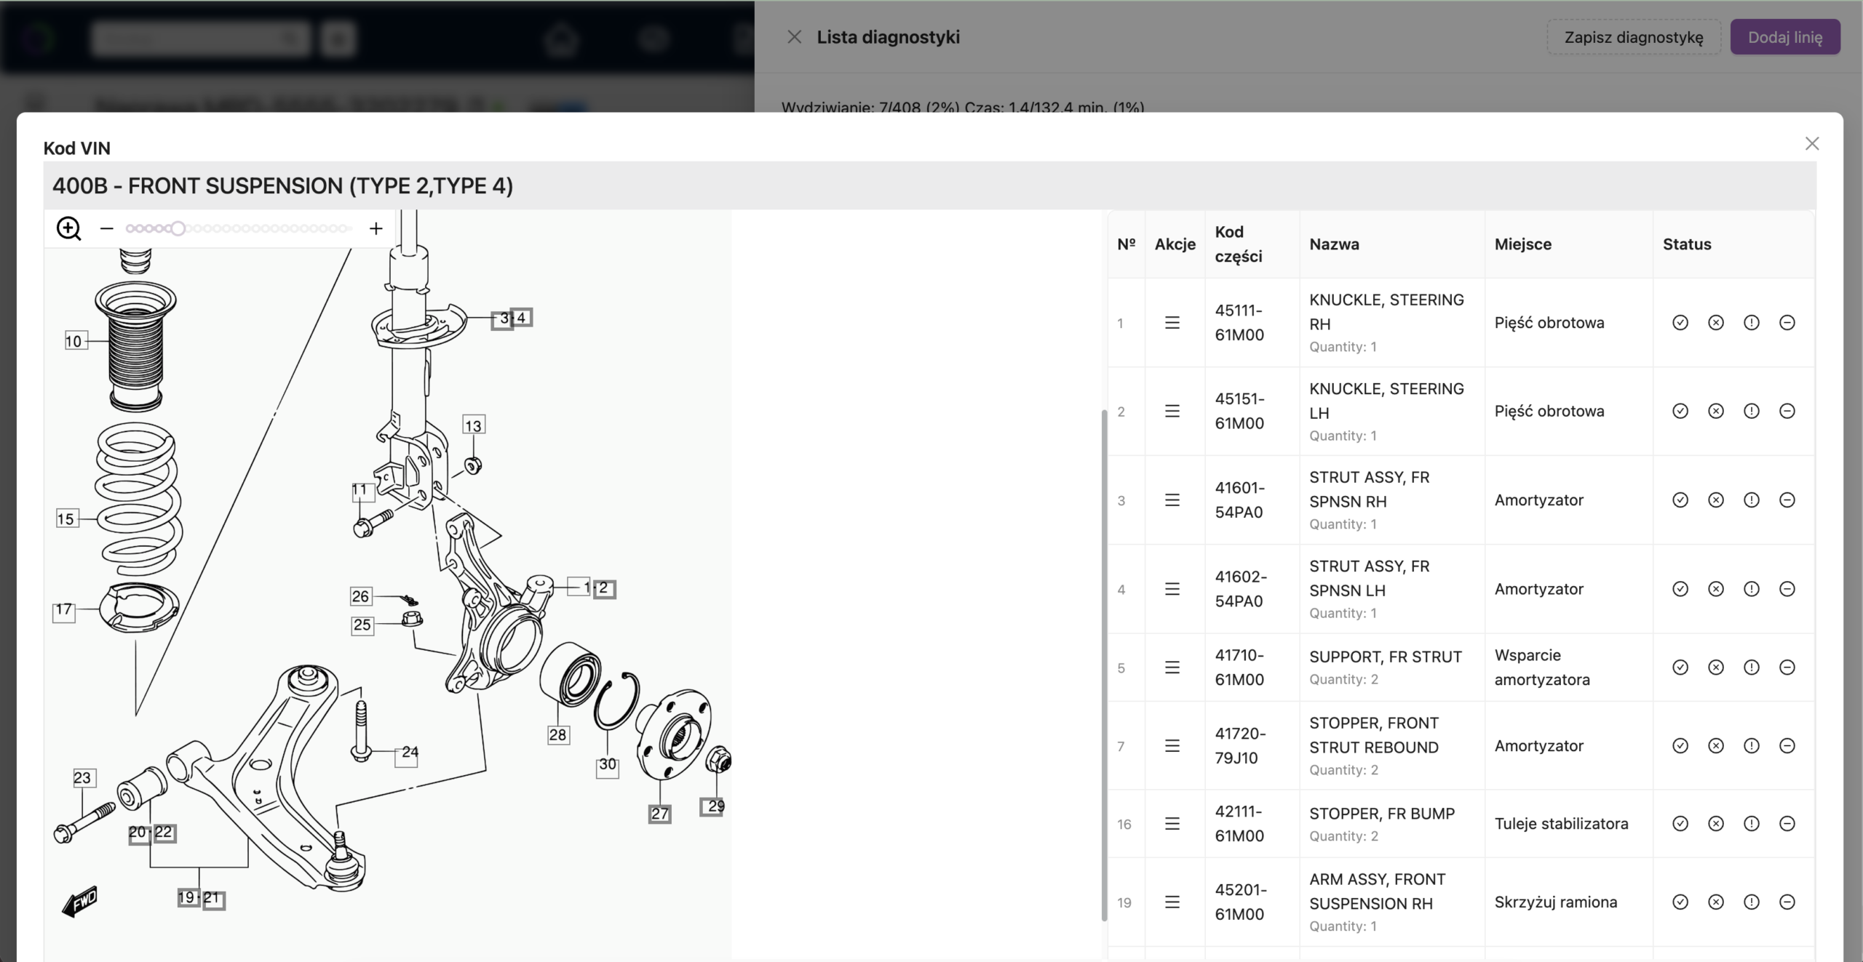This screenshot has width=1863, height=962.
Task: Set minus status for STRUT ASSY LH
Action: tap(1787, 589)
